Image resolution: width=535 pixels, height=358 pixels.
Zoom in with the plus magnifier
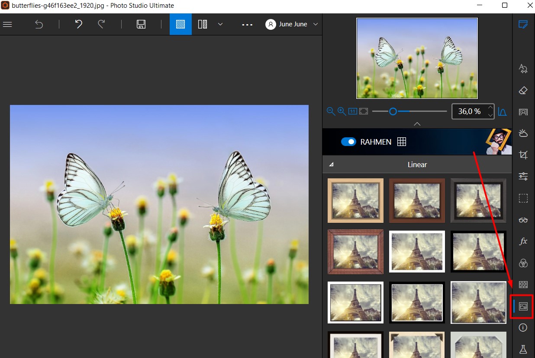pos(342,111)
